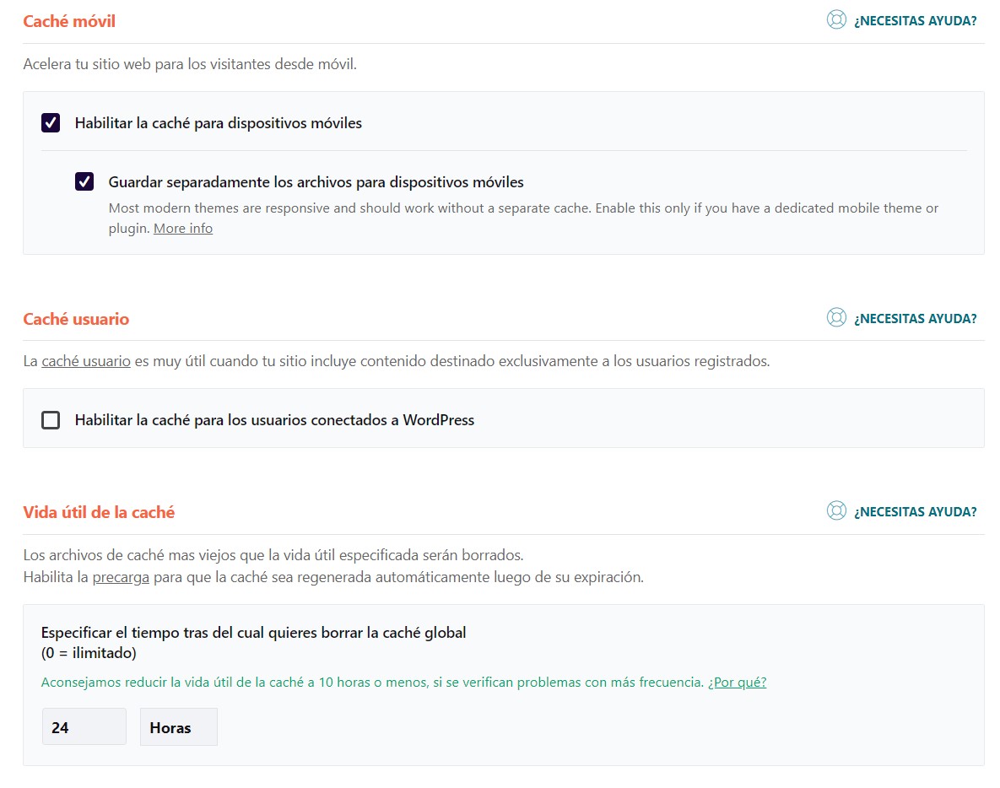
Task: Disable 'Habilitar la caché para dispositivos móviles'
Action: point(51,122)
